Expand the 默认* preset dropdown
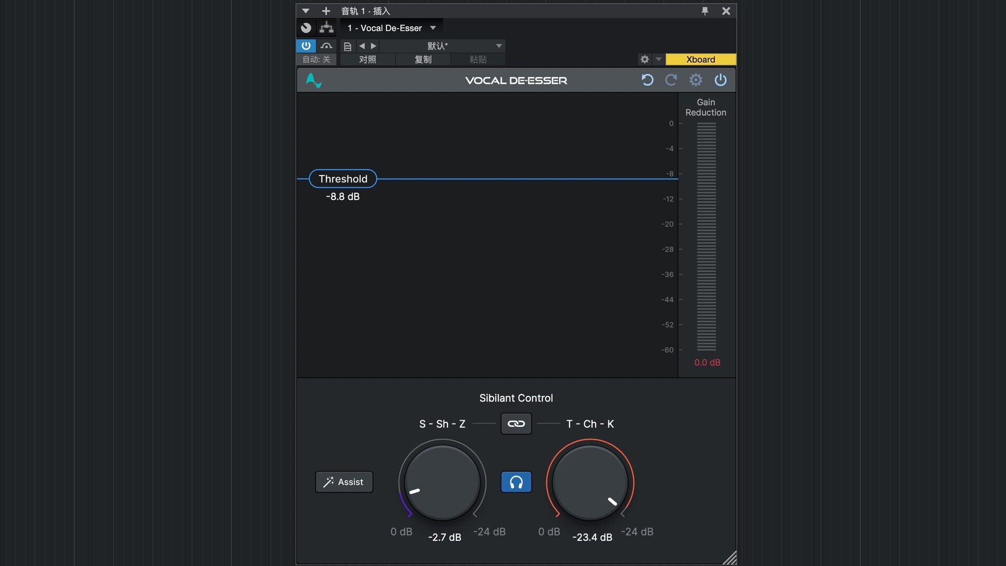The height and width of the screenshot is (566, 1006). coord(499,46)
